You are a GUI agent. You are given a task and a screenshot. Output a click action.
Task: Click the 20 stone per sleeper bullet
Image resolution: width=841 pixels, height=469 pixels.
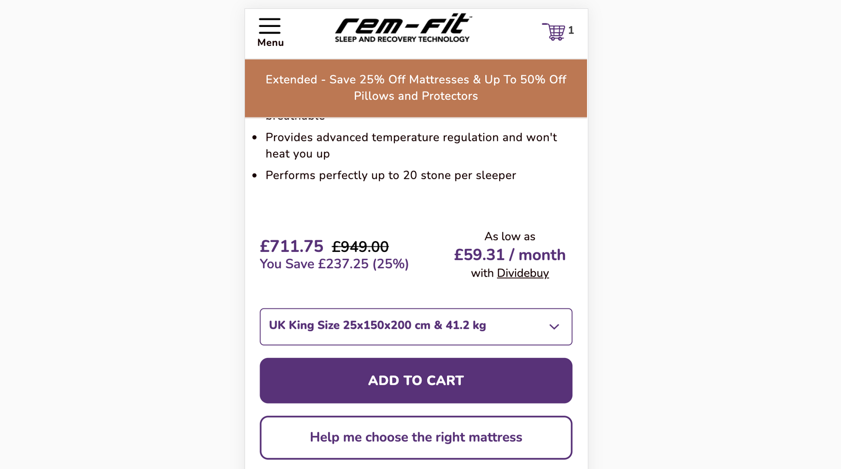(391, 175)
